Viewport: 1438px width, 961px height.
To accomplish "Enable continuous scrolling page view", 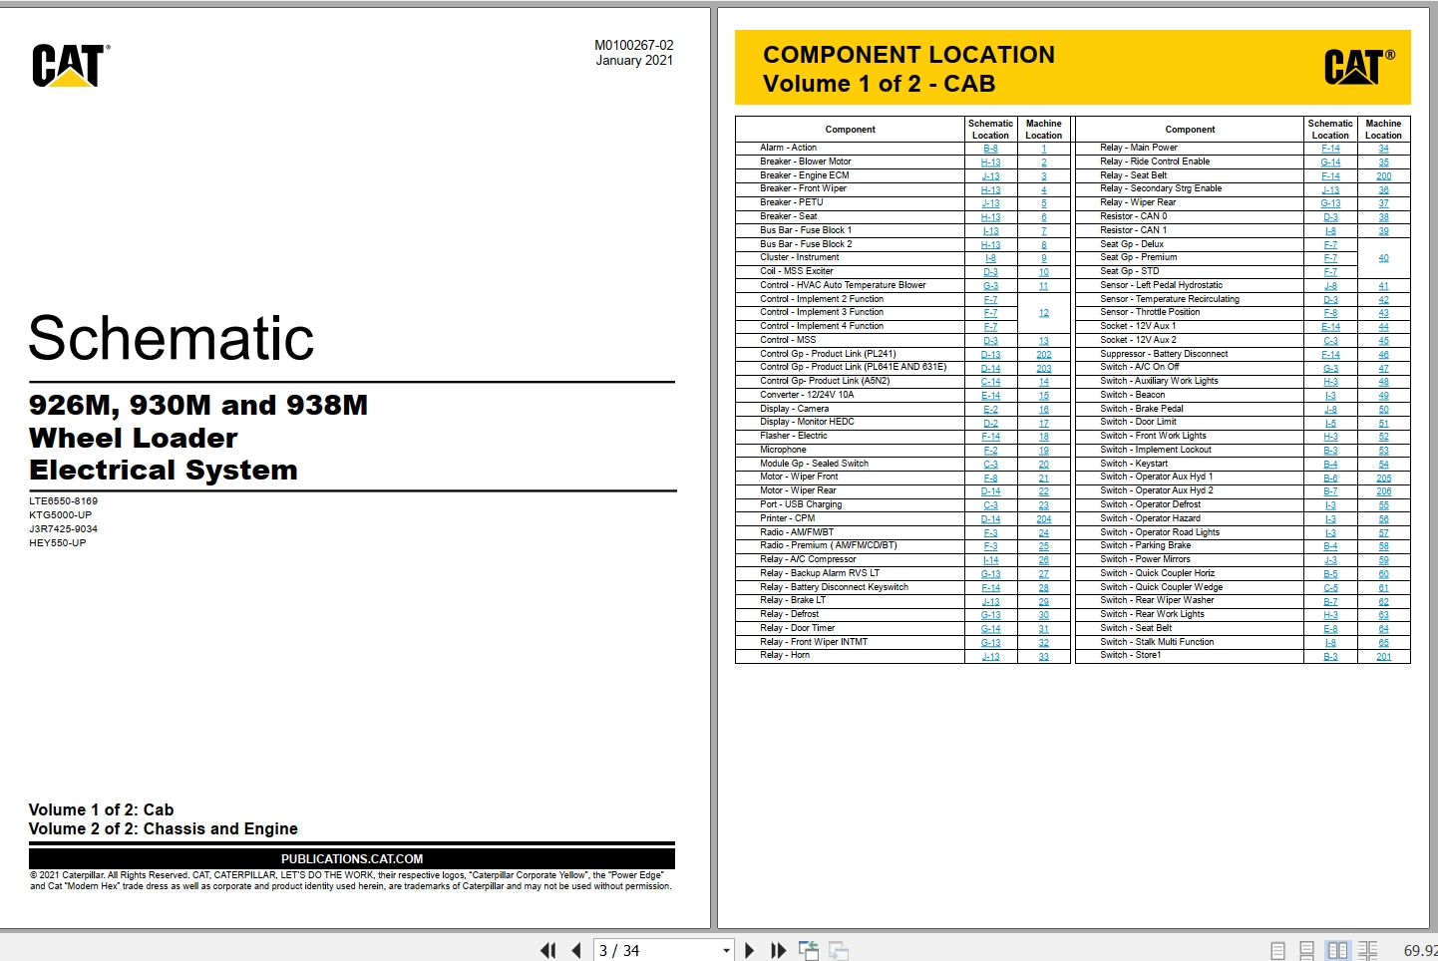I will [1306, 951].
